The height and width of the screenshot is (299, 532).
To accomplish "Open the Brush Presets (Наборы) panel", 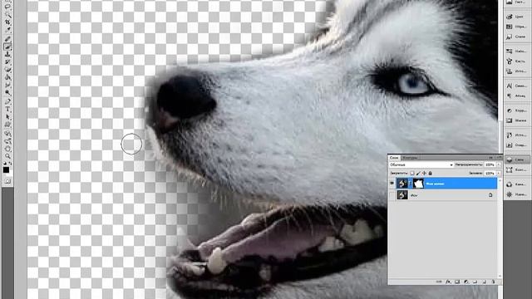I will tap(517, 51).
